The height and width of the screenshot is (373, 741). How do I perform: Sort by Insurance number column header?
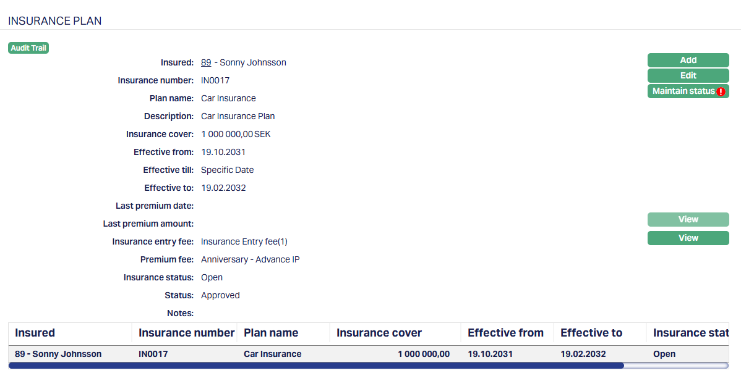point(186,333)
